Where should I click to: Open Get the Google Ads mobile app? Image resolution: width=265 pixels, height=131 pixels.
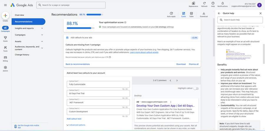point(28,126)
